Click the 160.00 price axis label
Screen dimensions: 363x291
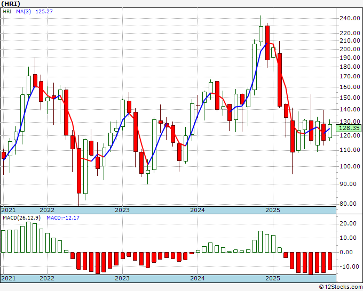click(x=350, y=87)
